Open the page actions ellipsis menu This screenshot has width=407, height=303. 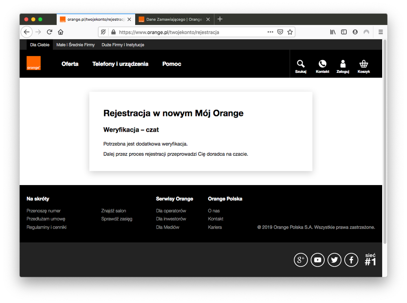(x=270, y=32)
